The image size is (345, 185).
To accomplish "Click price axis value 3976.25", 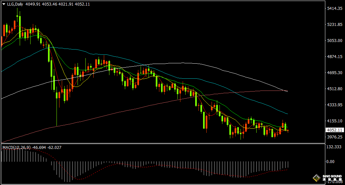I will [335, 137].
